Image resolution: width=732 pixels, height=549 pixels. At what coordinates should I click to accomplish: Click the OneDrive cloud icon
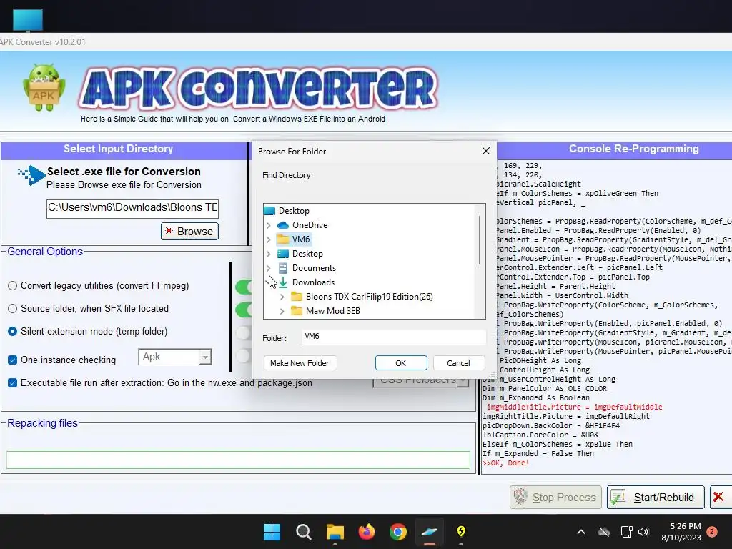click(283, 225)
